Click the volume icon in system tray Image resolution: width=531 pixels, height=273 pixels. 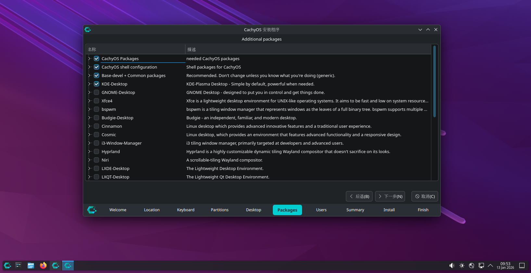(x=452, y=266)
